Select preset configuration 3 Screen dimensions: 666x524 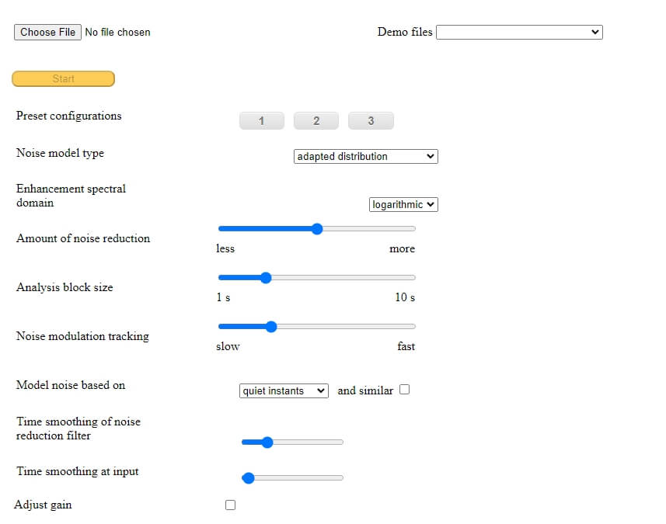pos(371,120)
